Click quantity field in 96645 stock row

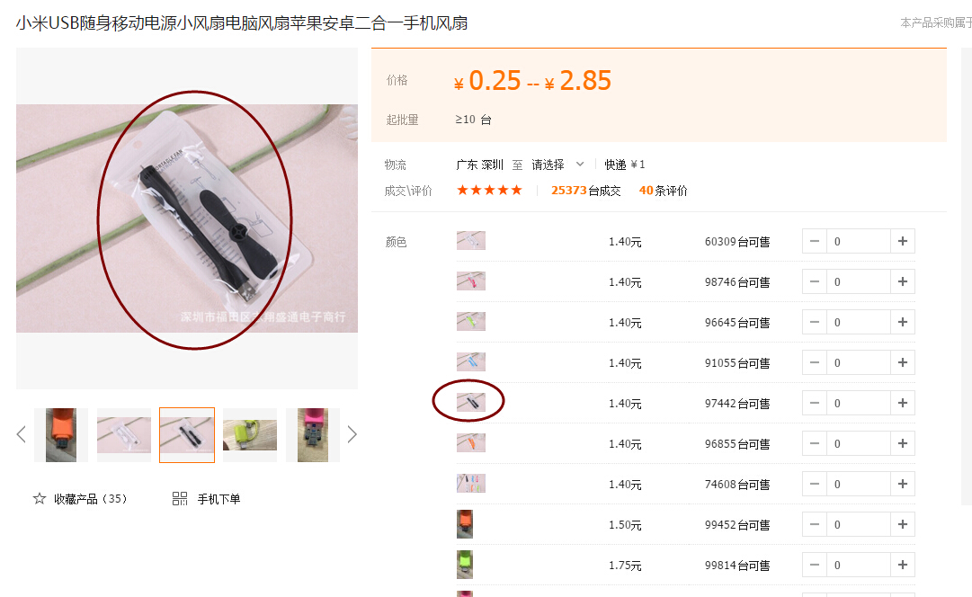point(859,323)
